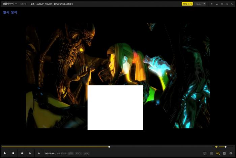This screenshot has width=236, height=158.
Task: Resume playback with the Play button
Action: click(x=5, y=153)
